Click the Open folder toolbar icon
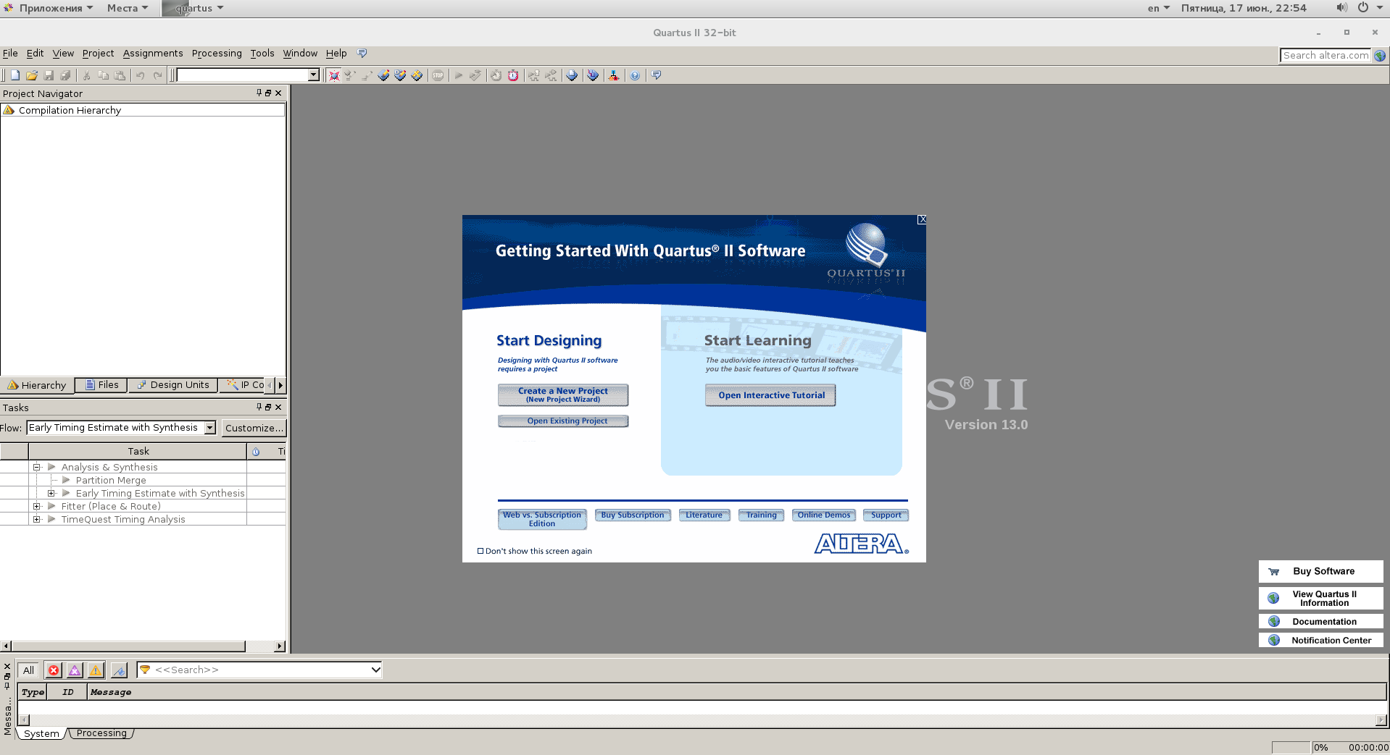The height and width of the screenshot is (755, 1390). [x=32, y=75]
